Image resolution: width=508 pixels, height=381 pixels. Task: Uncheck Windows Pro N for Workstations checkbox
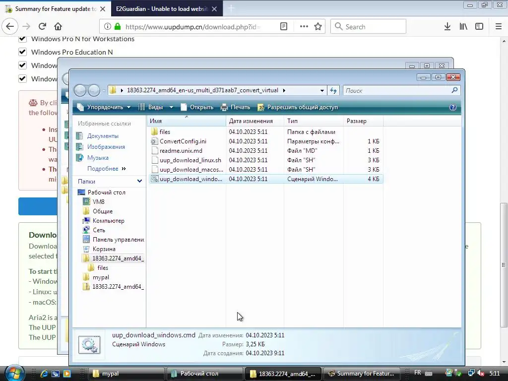22,39
